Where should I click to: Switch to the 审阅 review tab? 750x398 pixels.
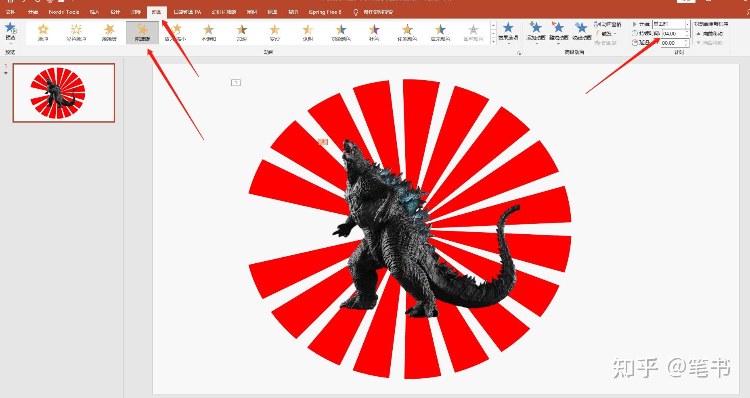click(252, 12)
